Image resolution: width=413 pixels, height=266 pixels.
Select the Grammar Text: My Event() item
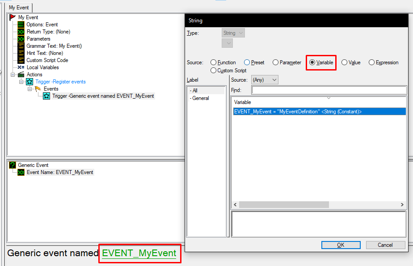tap(54, 46)
